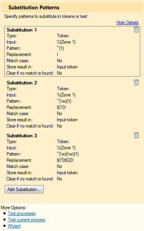Click Substitution 2 pattern ^(\w)(1)
144x231 pixels.
click(x=64, y=101)
